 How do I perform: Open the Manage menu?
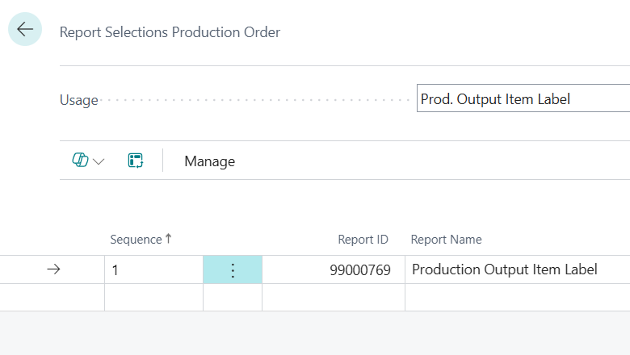click(209, 161)
